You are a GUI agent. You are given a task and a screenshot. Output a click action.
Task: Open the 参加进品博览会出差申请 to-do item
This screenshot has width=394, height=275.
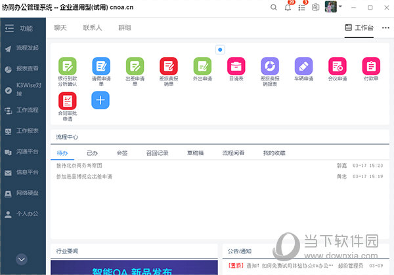coord(84,177)
